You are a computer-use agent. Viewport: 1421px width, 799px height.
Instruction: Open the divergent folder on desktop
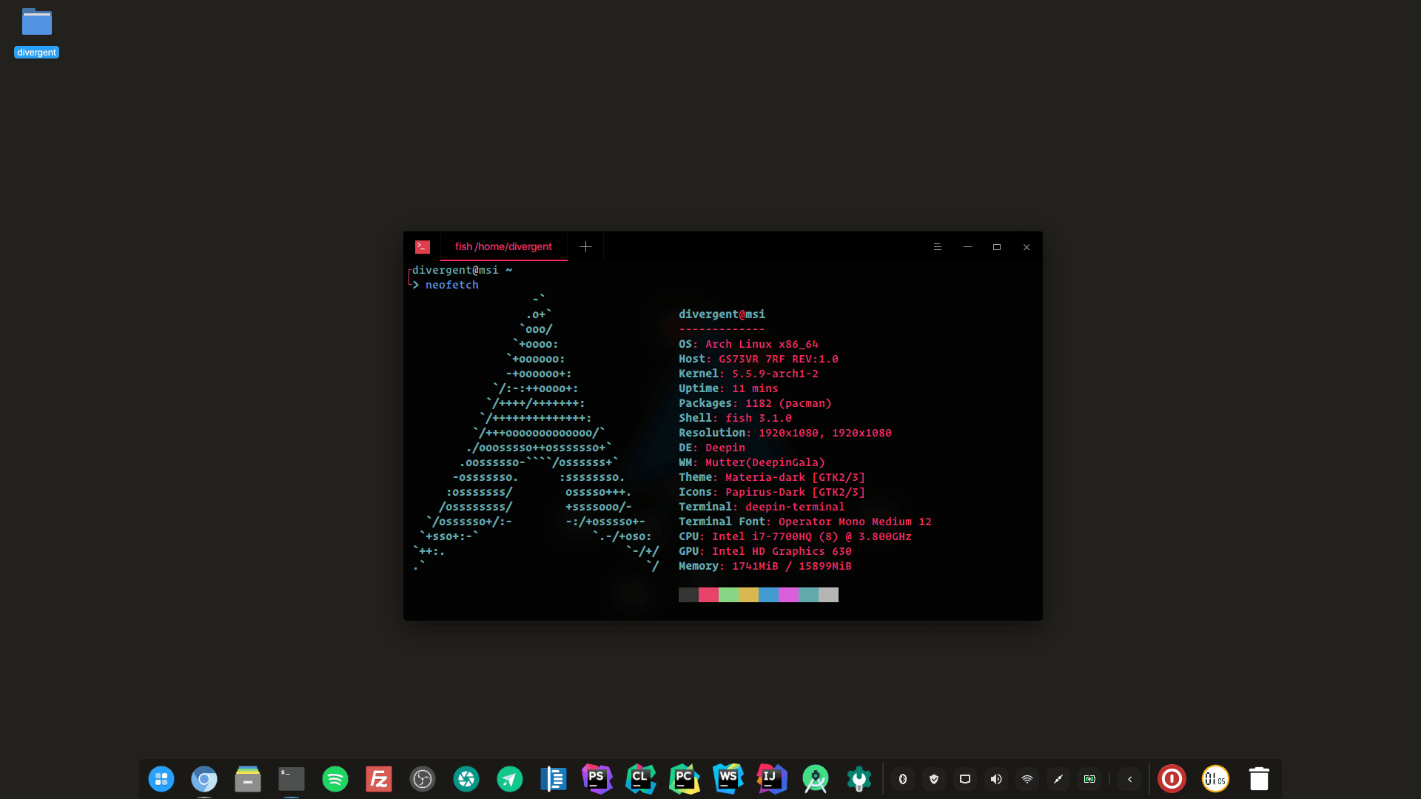coord(36,32)
